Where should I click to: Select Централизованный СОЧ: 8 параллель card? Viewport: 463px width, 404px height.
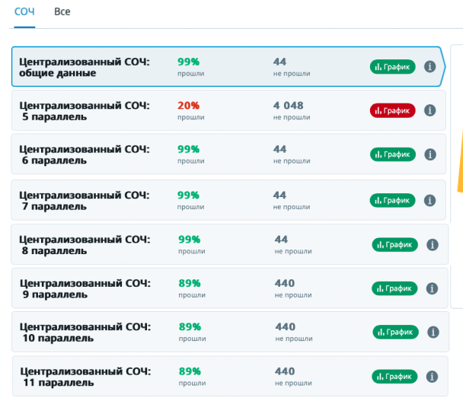click(x=84, y=245)
